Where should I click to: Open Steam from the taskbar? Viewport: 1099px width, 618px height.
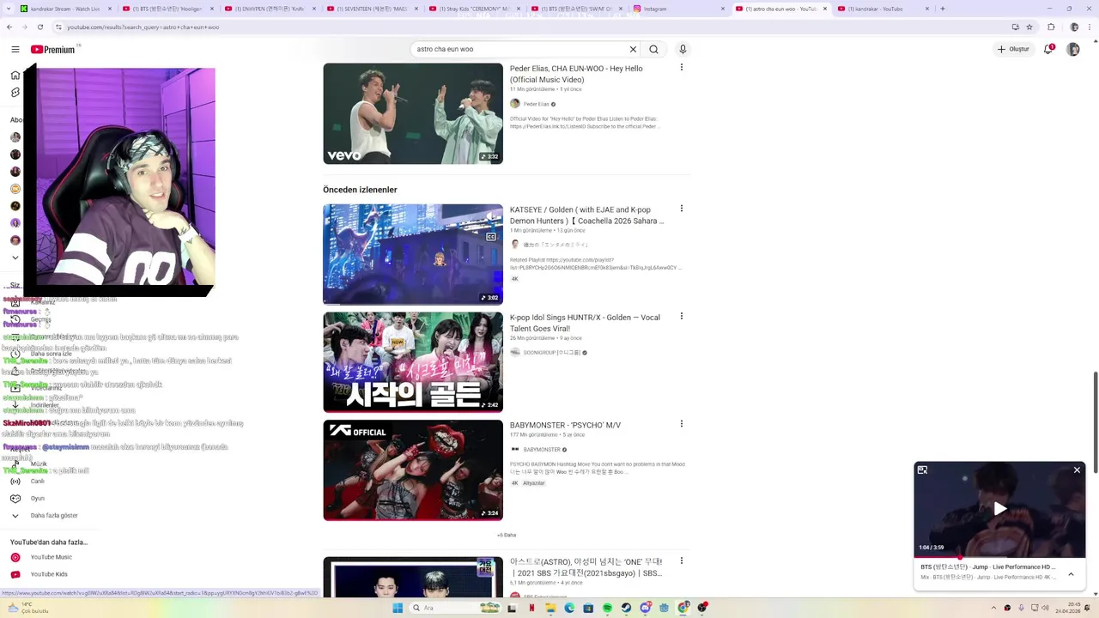(626, 608)
